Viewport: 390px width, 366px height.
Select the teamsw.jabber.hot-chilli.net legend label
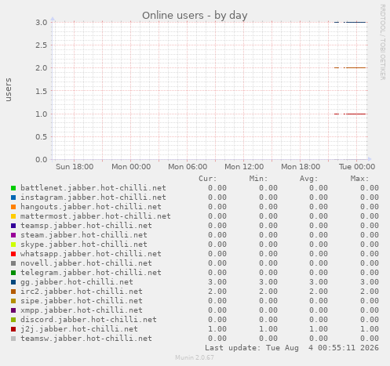coord(86,339)
